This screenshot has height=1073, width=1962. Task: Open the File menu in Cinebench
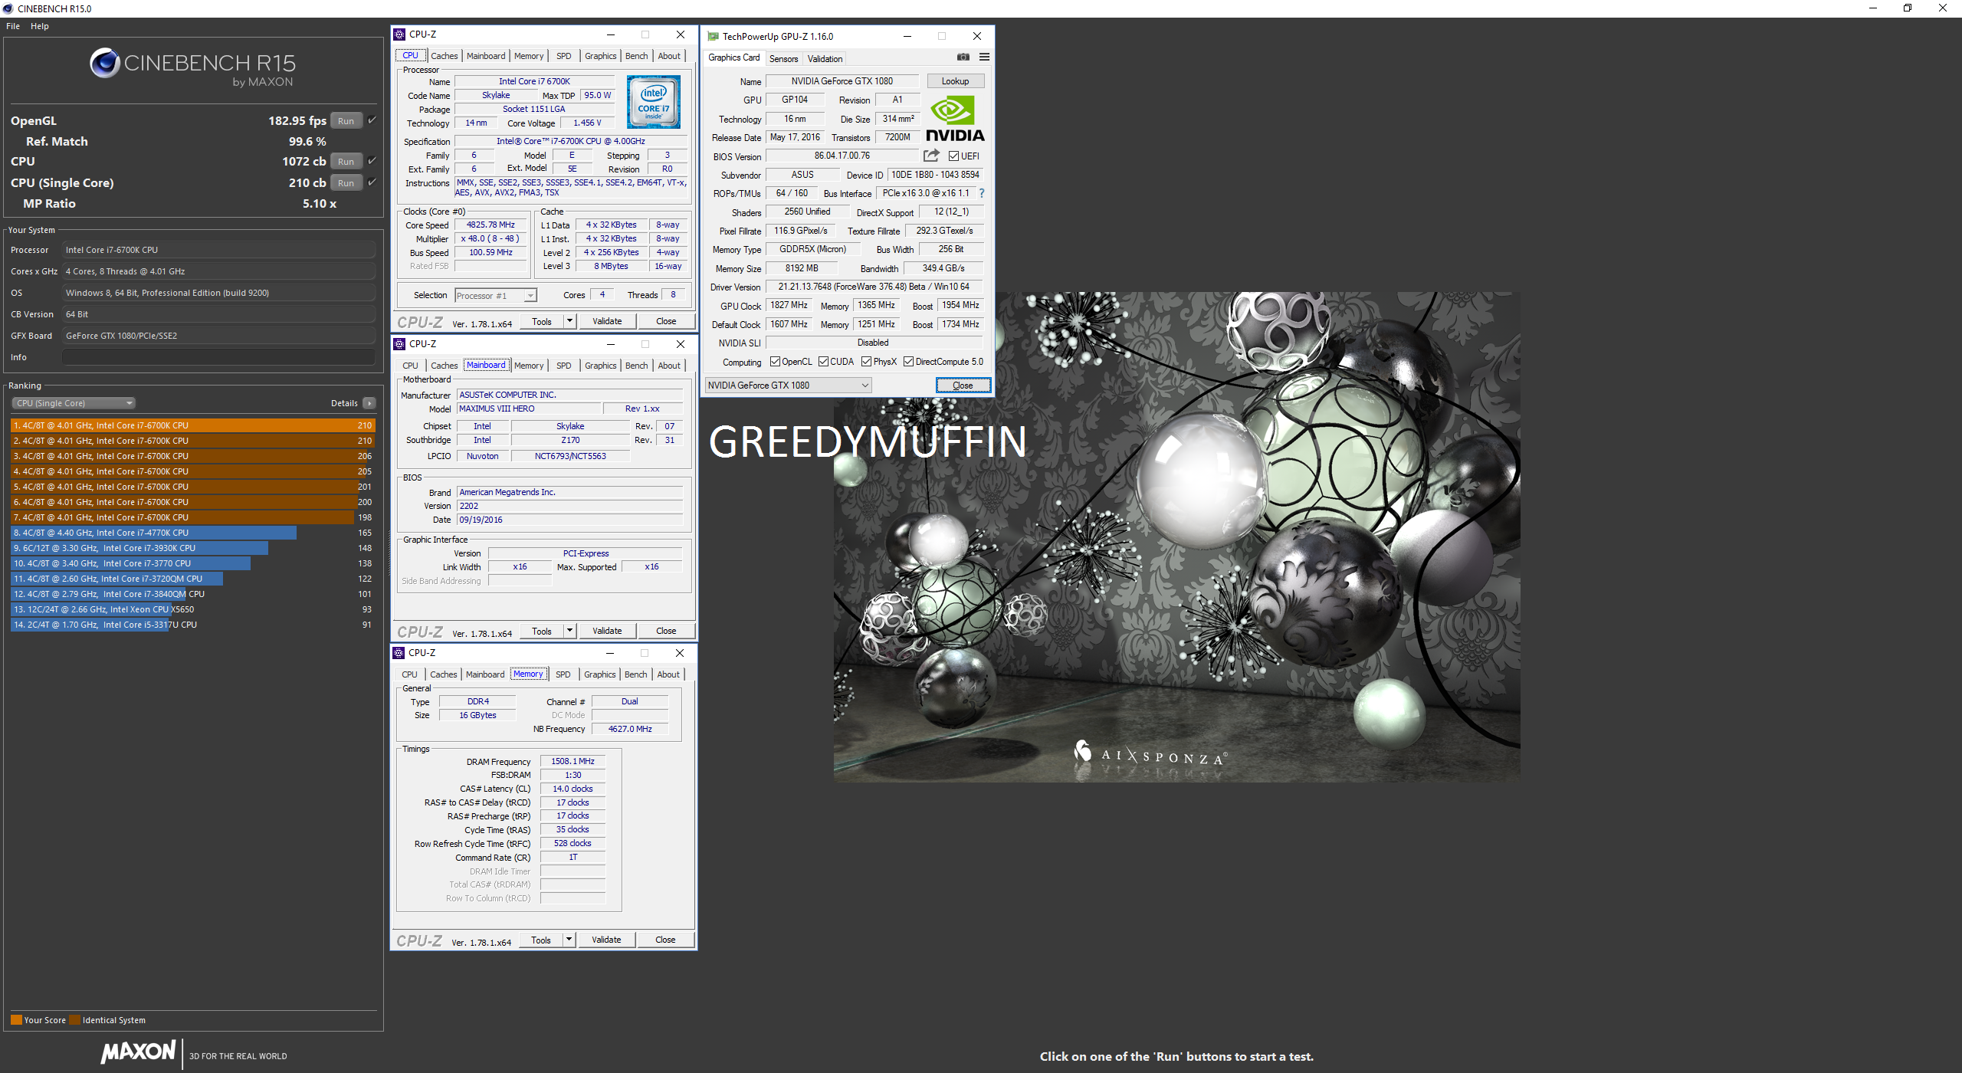pos(13,26)
